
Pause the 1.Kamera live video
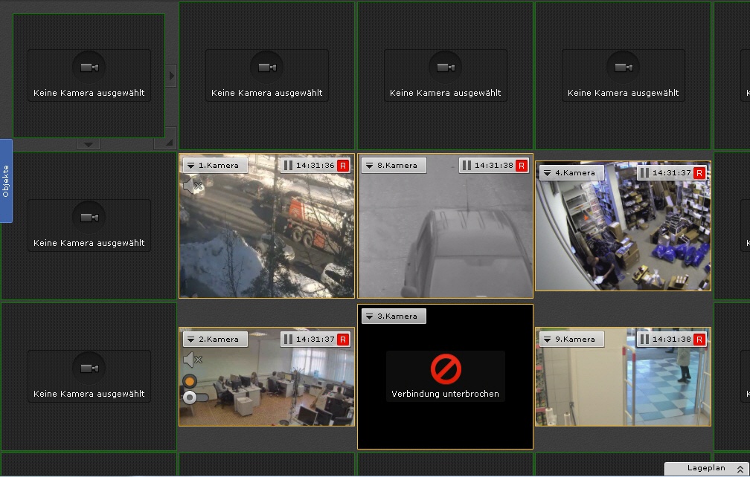click(288, 165)
